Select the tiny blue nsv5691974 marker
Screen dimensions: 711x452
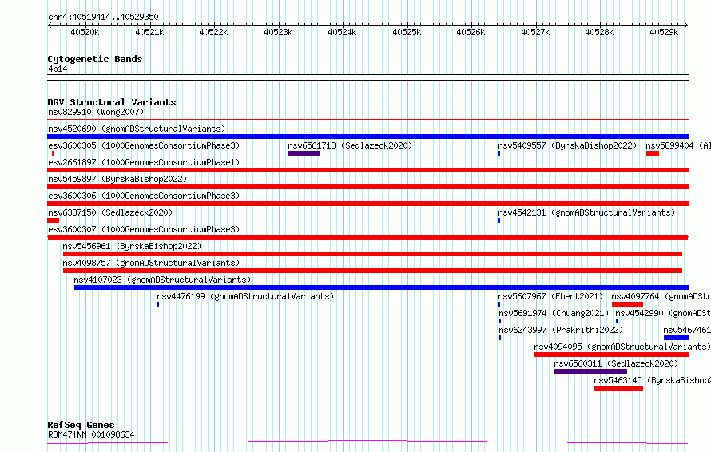pyautogui.click(x=499, y=321)
